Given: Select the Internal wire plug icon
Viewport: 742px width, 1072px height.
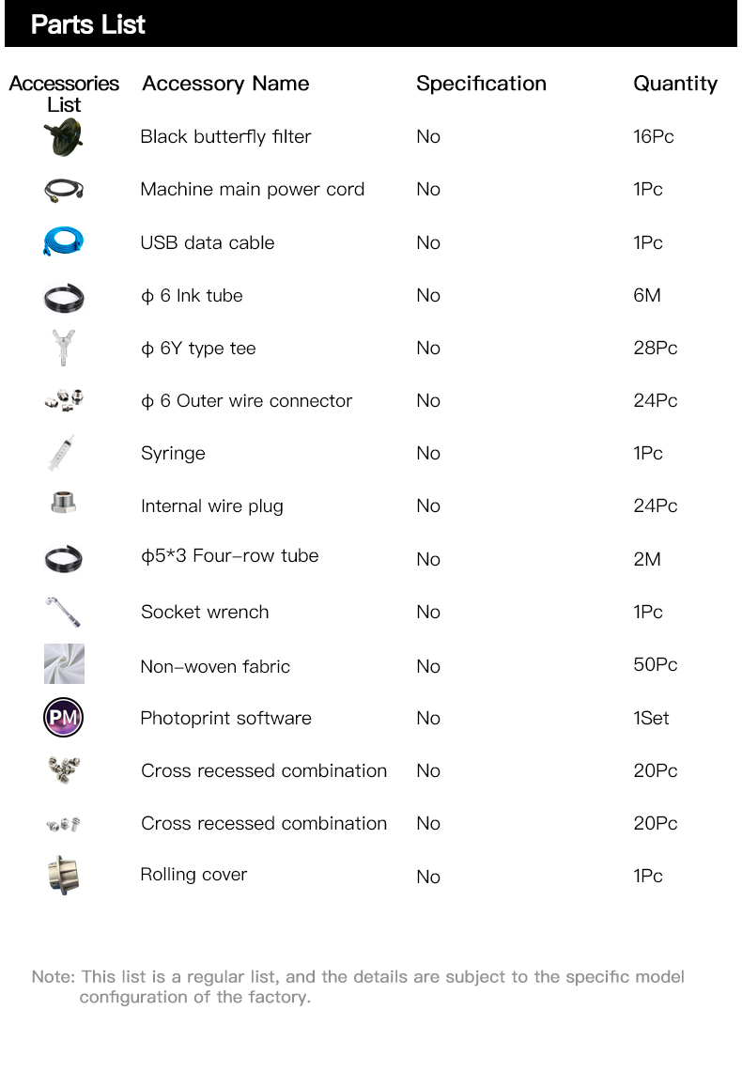Looking at the screenshot, I should point(64,504).
